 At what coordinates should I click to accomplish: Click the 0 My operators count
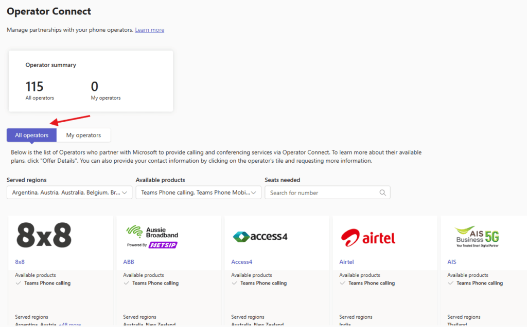[x=94, y=87]
